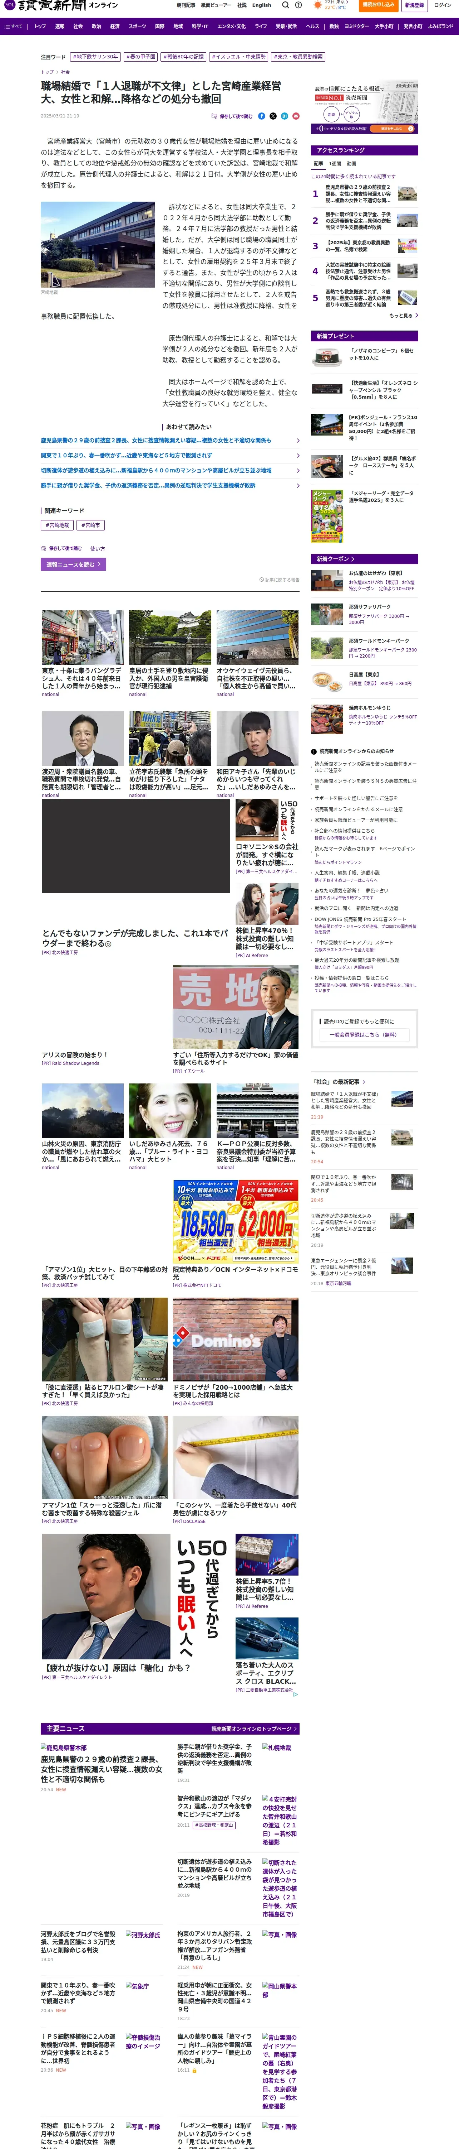Open 紙面ビューアー link in header

coord(216,5)
